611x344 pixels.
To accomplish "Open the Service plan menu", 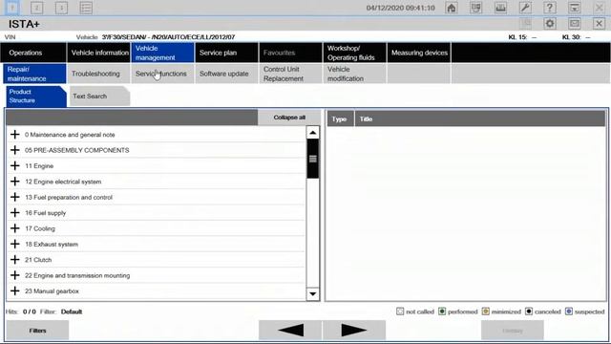I will pyautogui.click(x=226, y=53).
